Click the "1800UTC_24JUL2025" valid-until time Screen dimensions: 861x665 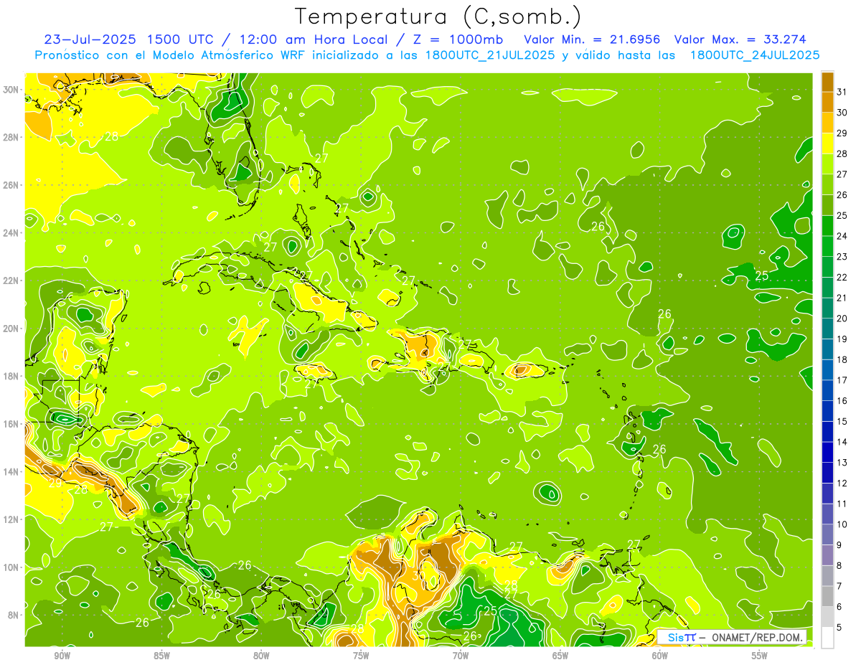(x=755, y=55)
